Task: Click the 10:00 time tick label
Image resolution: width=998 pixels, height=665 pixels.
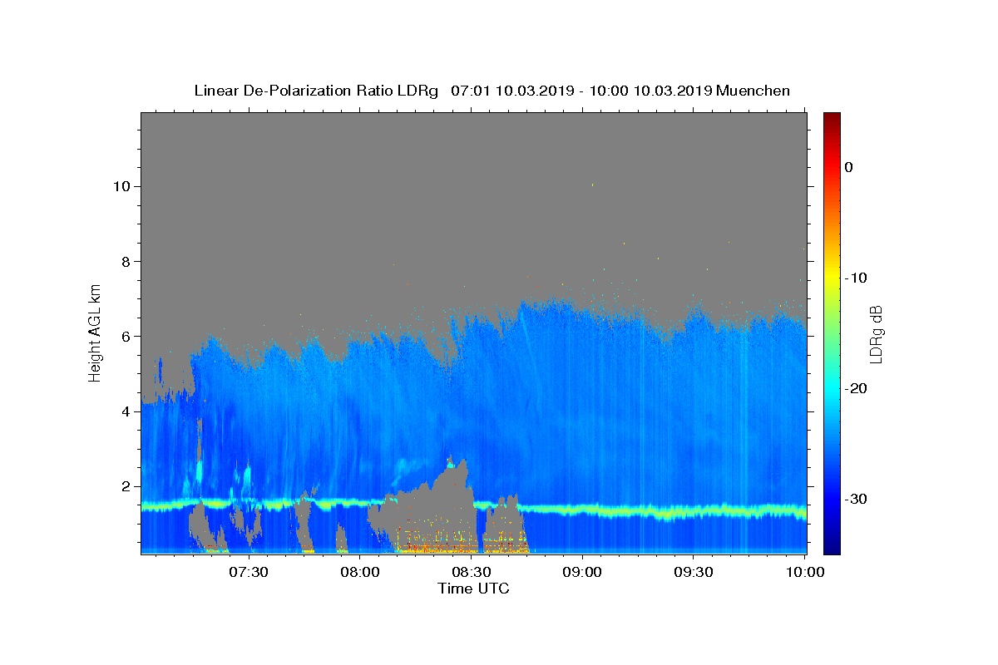Action: click(805, 572)
